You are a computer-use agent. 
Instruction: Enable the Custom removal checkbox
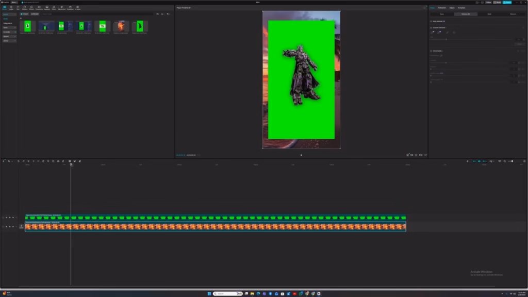[x=431, y=28]
